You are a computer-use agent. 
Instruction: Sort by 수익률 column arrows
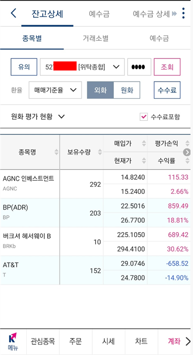tap(187, 161)
